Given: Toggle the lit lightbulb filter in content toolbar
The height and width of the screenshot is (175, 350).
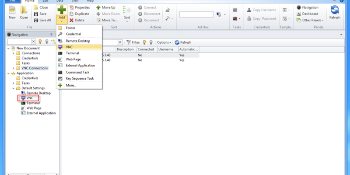Looking at the screenshot, I should (144, 42).
